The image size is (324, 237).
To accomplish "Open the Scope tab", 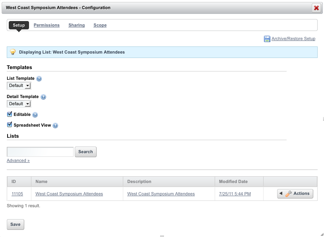I will (x=100, y=25).
